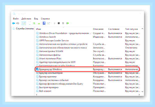The image size is (155, 107).
Task: Click the Безопасно... description cell
Action: tap(99, 59)
